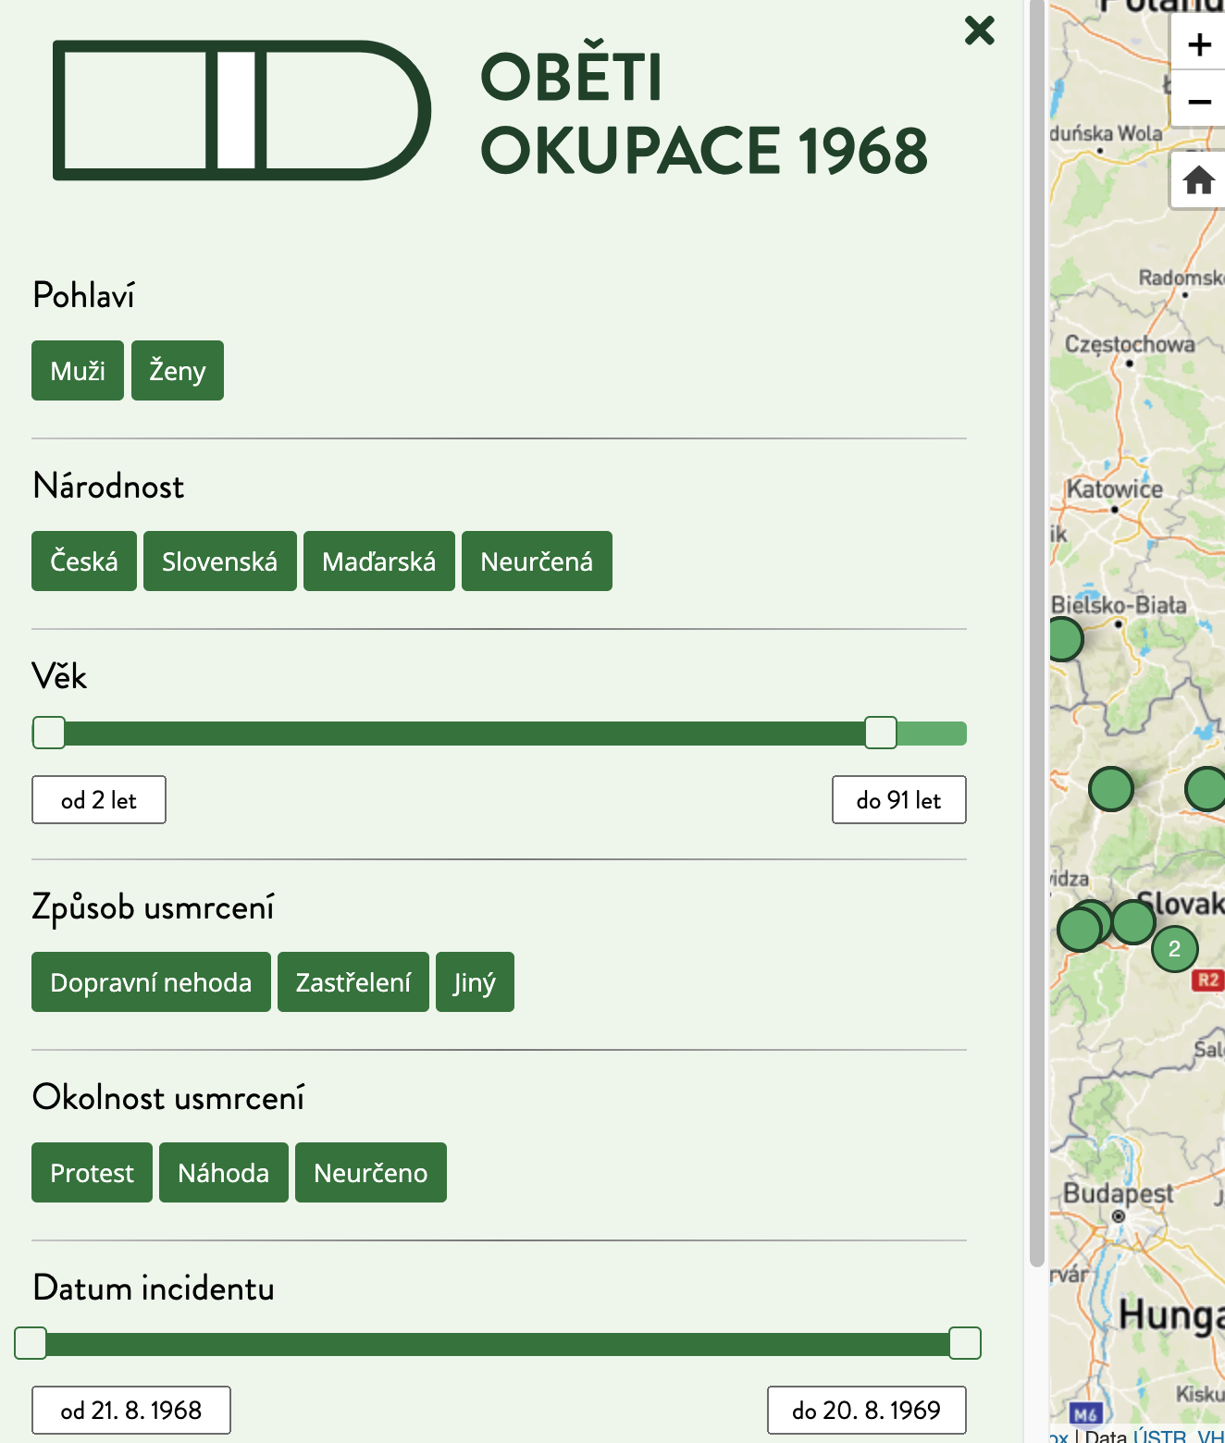Click the Věk slider maximum handle
The width and height of the screenshot is (1225, 1443).
(881, 733)
